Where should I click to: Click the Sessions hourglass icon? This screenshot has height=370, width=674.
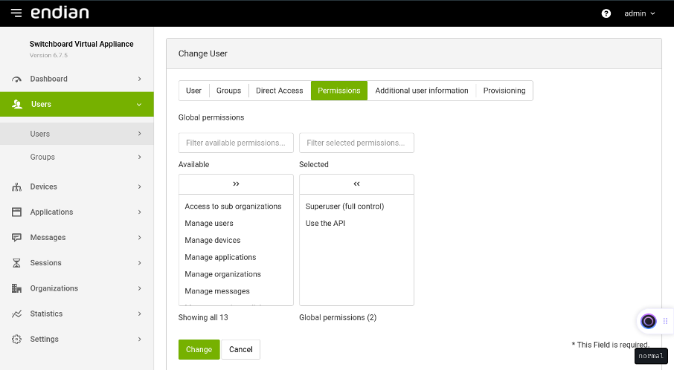click(x=17, y=263)
